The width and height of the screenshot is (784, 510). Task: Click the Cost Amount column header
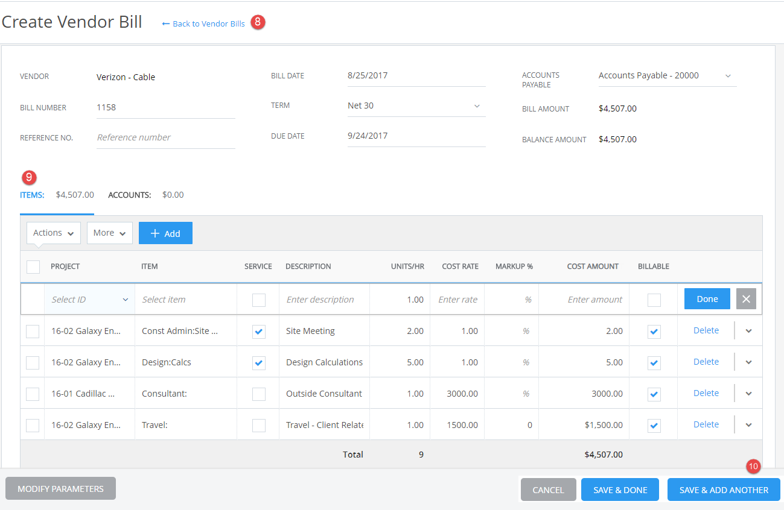[593, 266]
